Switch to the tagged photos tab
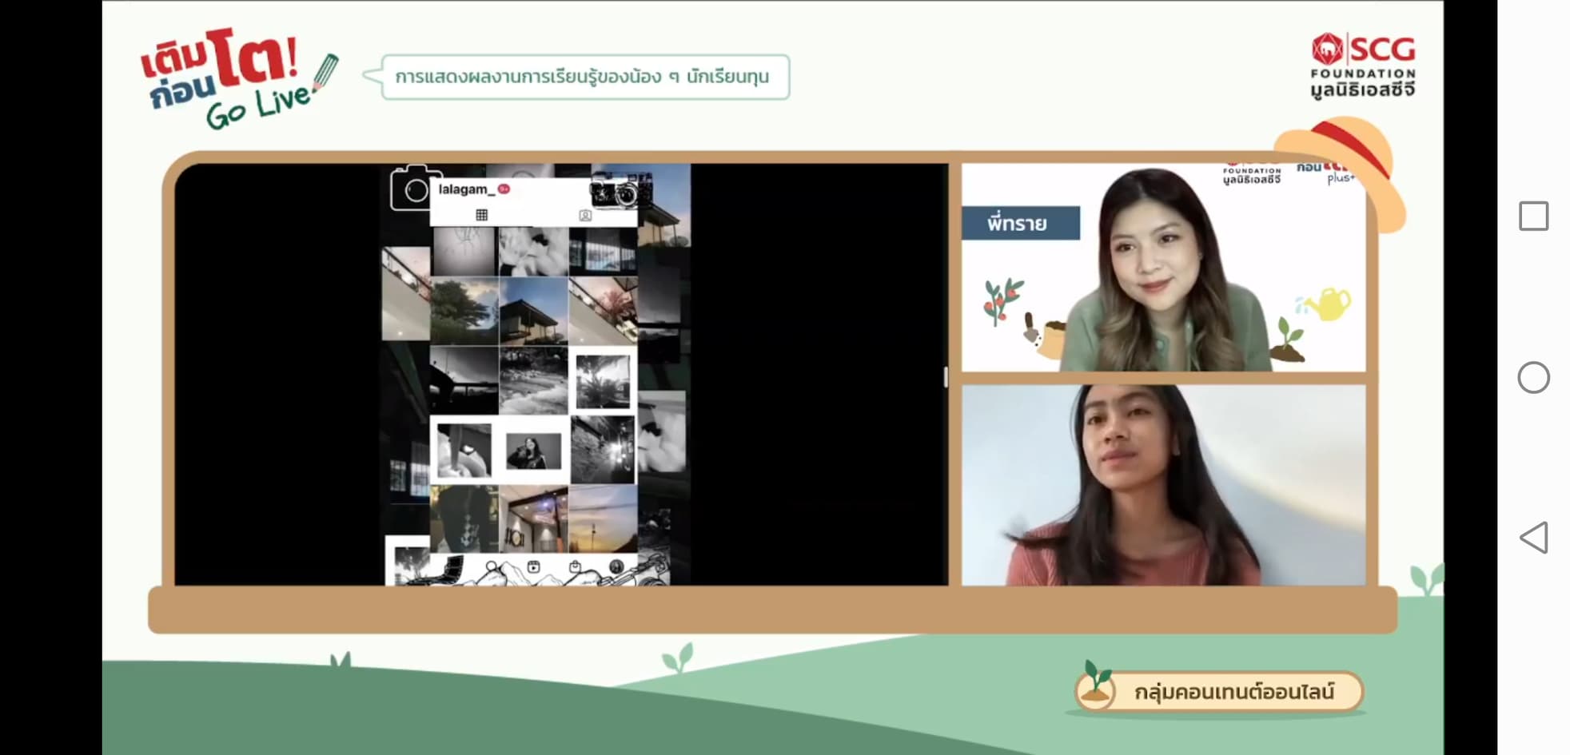 585,215
